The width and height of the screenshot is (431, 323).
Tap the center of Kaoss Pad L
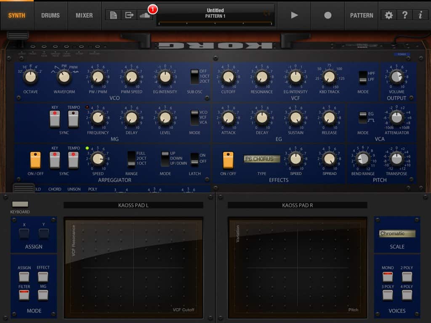[x=133, y=267]
